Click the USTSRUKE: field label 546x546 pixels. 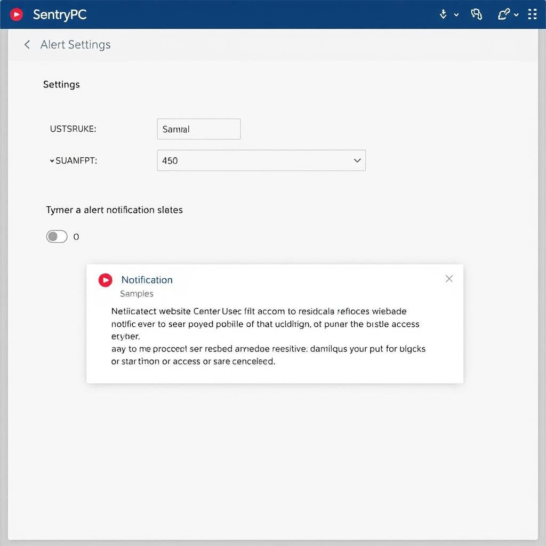(x=73, y=129)
